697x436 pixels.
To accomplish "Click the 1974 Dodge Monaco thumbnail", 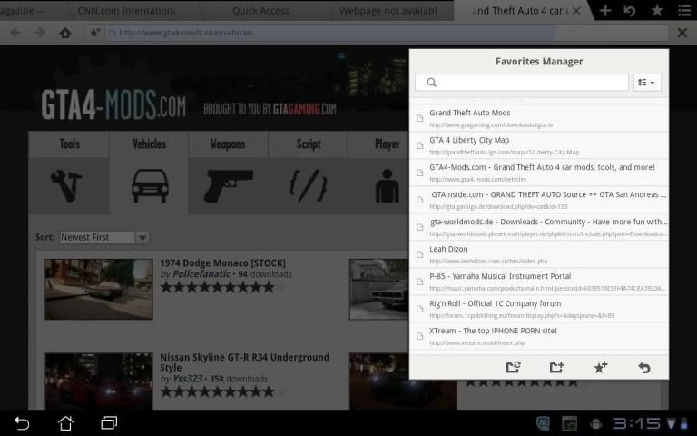I will tap(99, 289).
